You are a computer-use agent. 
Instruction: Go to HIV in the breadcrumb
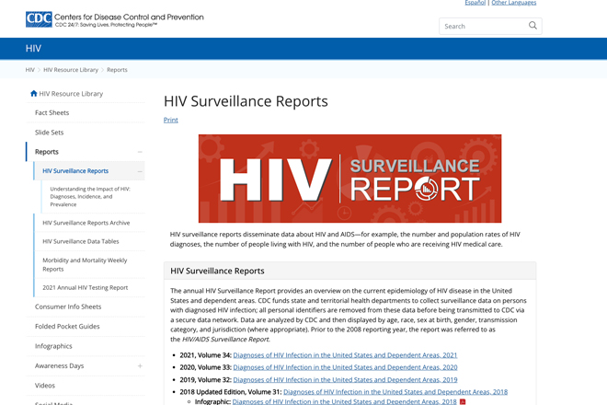point(29,70)
